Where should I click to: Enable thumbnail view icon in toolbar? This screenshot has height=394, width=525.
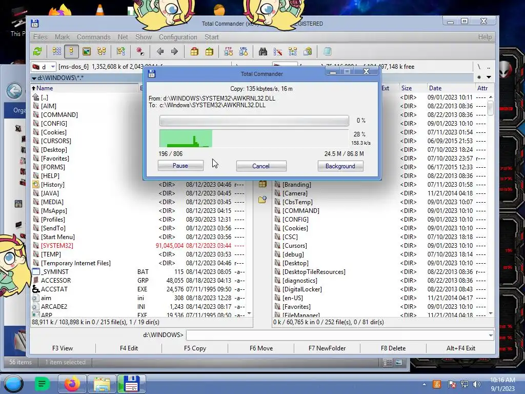(86, 52)
